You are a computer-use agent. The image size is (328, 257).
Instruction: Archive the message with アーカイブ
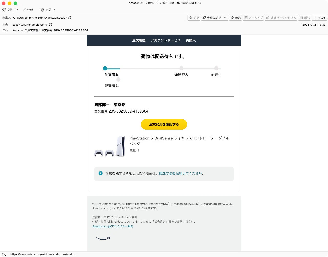pyautogui.click(x=253, y=18)
